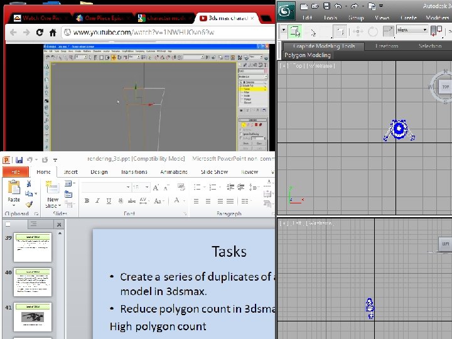Image resolution: width=452 pixels, height=339 pixels.
Task: Open PowerPoint File tab
Action: (x=16, y=172)
